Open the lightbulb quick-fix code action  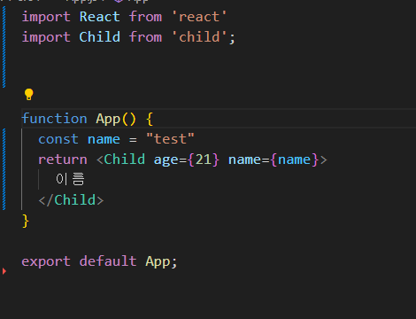(x=28, y=94)
